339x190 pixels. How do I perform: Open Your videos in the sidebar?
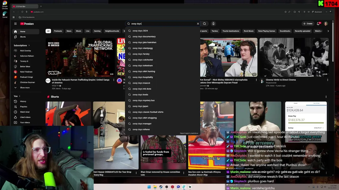coord(26,122)
